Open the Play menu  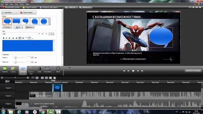point(16,4)
